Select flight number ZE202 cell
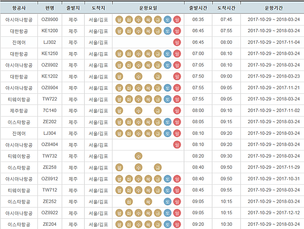This screenshot has width=304, height=229. coord(50,122)
